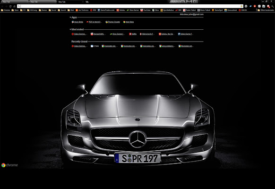
Task: Launch the PDF to Word app
Action: click(94, 22)
